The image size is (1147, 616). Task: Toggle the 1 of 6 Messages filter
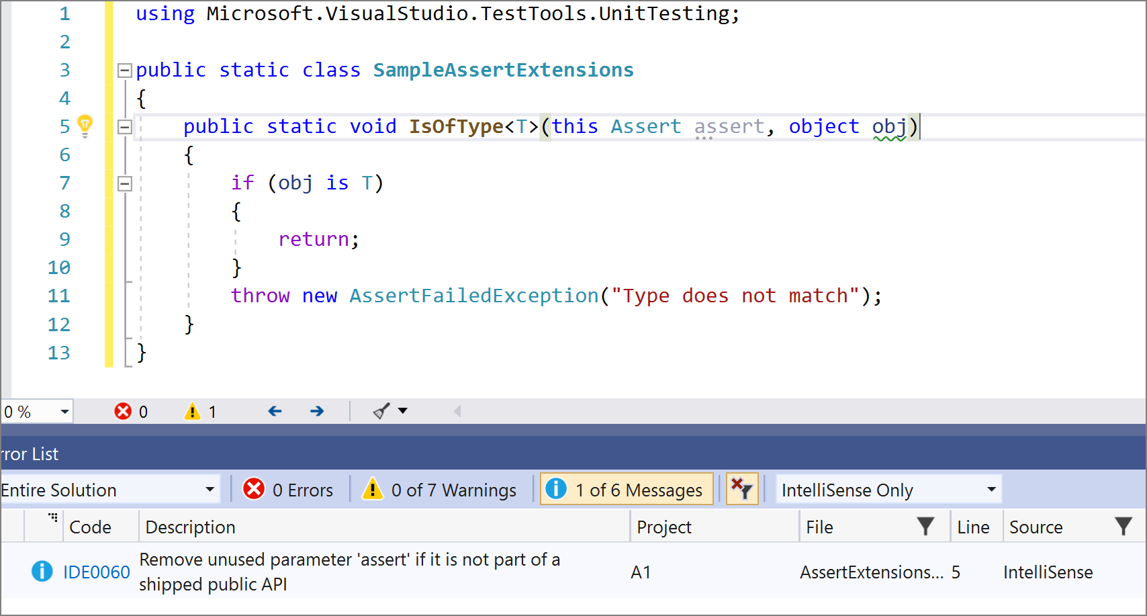(x=627, y=490)
